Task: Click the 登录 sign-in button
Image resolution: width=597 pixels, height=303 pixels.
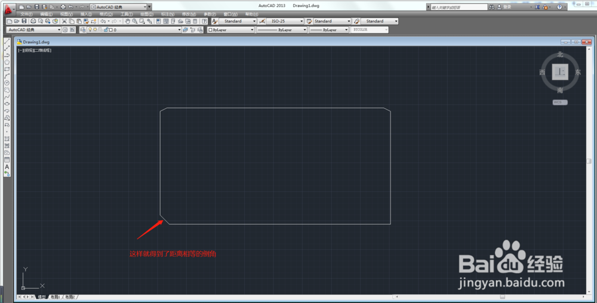Action: 504,7
